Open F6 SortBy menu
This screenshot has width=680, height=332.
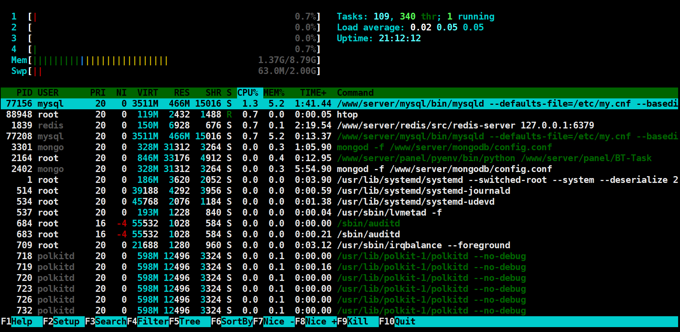231,321
